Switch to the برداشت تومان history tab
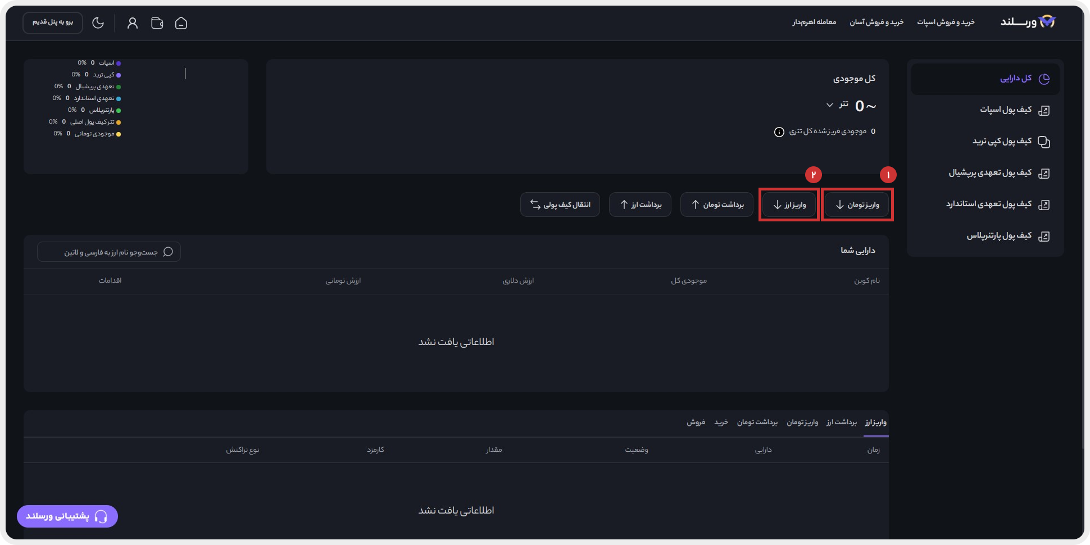The width and height of the screenshot is (1090, 545). (757, 422)
